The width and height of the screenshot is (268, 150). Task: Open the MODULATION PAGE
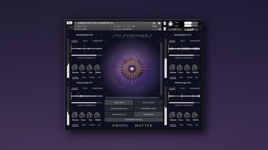point(119,109)
